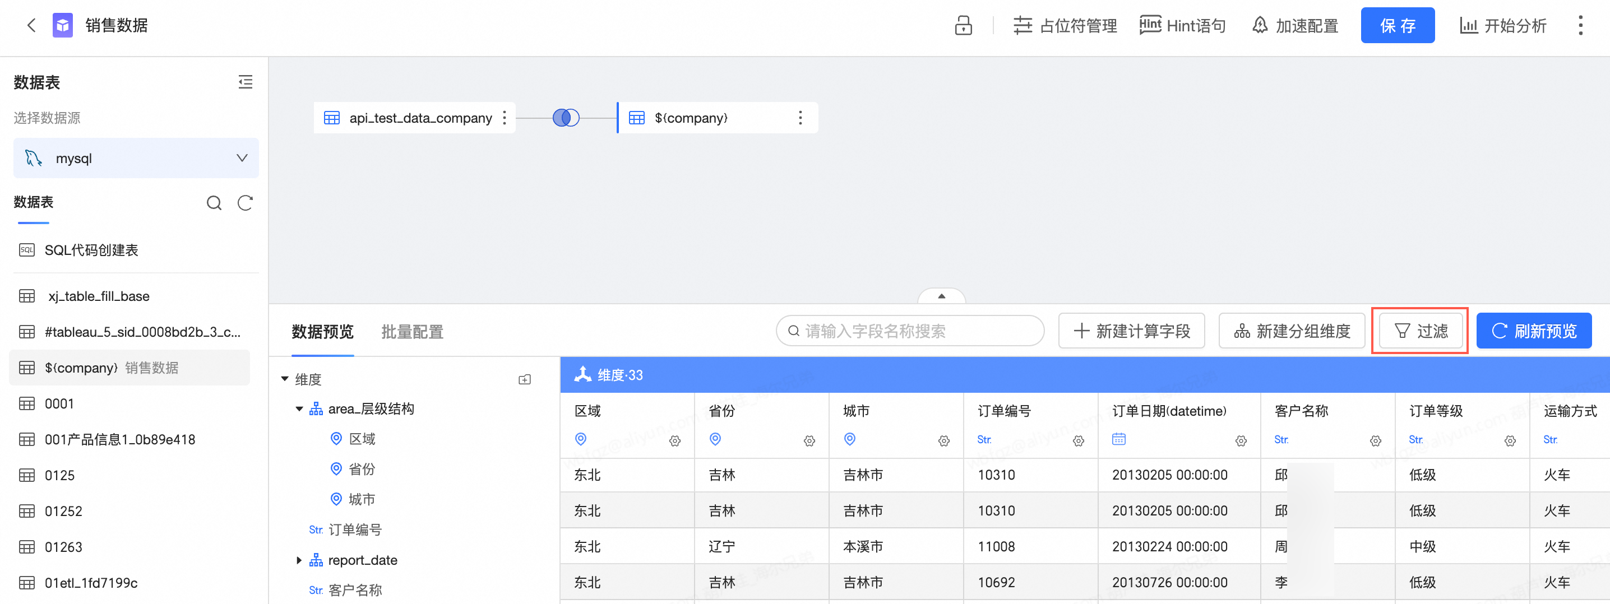Open settings gear for 客户名称 column
The image size is (1610, 604).
1375,441
